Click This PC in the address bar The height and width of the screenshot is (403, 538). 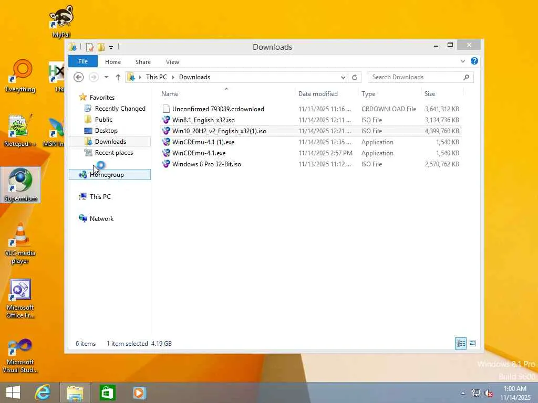coord(157,77)
